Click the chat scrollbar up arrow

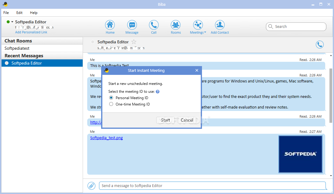click(x=331, y=55)
